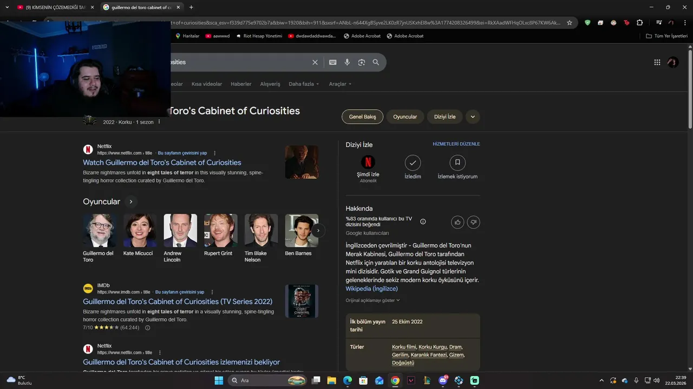Screen dimensions: 693x389
Task: Show hidden system tray icons
Action: click(x=601, y=380)
